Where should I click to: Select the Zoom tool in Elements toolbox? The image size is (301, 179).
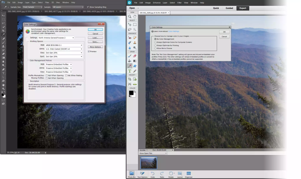[x=130, y=16]
